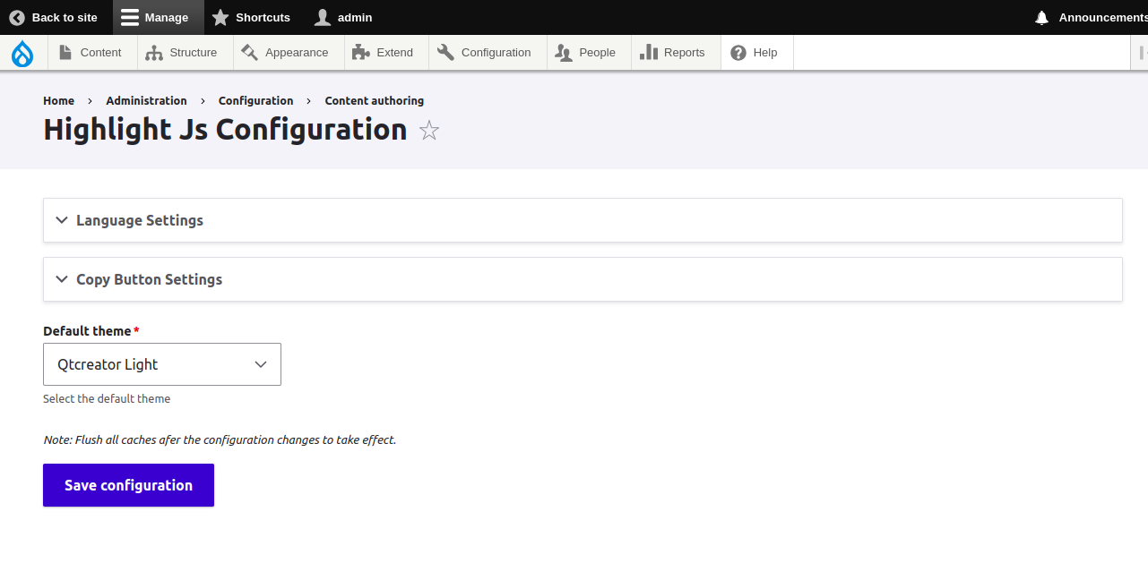1148x563 pixels.
Task: Click the Help question mark icon
Action: 738,53
